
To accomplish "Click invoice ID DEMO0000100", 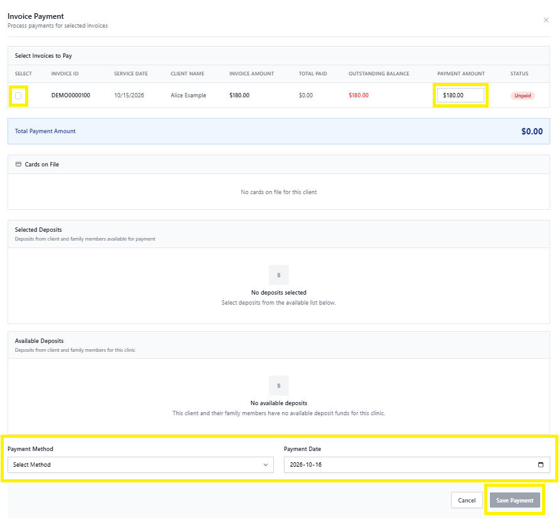I will 70,95.
